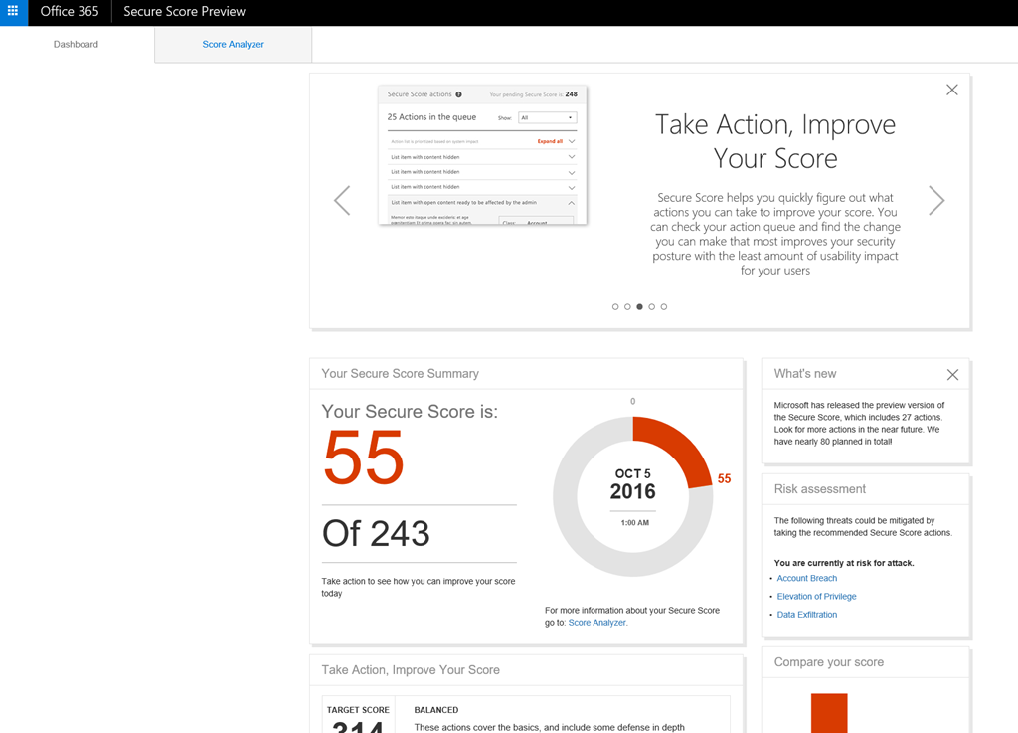Image resolution: width=1018 pixels, height=733 pixels.
Task: Open the Data Exfiltration threat link
Action: [x=807, y=615]
